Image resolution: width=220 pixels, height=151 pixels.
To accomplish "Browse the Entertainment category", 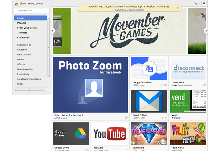I will click(x=24, y=55).
